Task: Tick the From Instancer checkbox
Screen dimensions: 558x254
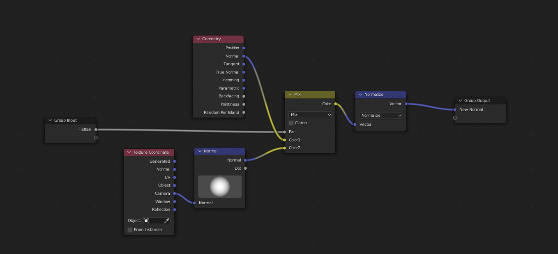Action: pyautogui.click(x=130, y=230)
